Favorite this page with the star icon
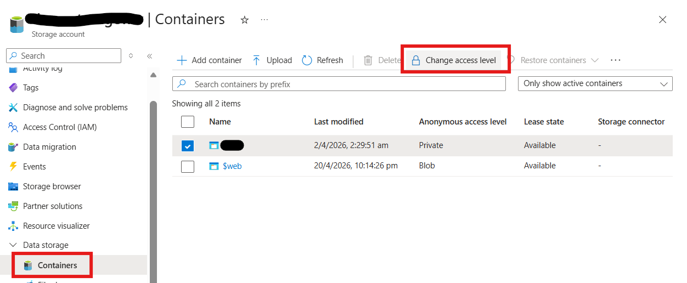 [x=245, y=20]
